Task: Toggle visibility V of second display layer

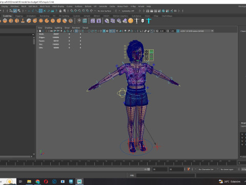Action: pyautogui.click(x=242, y=138)
